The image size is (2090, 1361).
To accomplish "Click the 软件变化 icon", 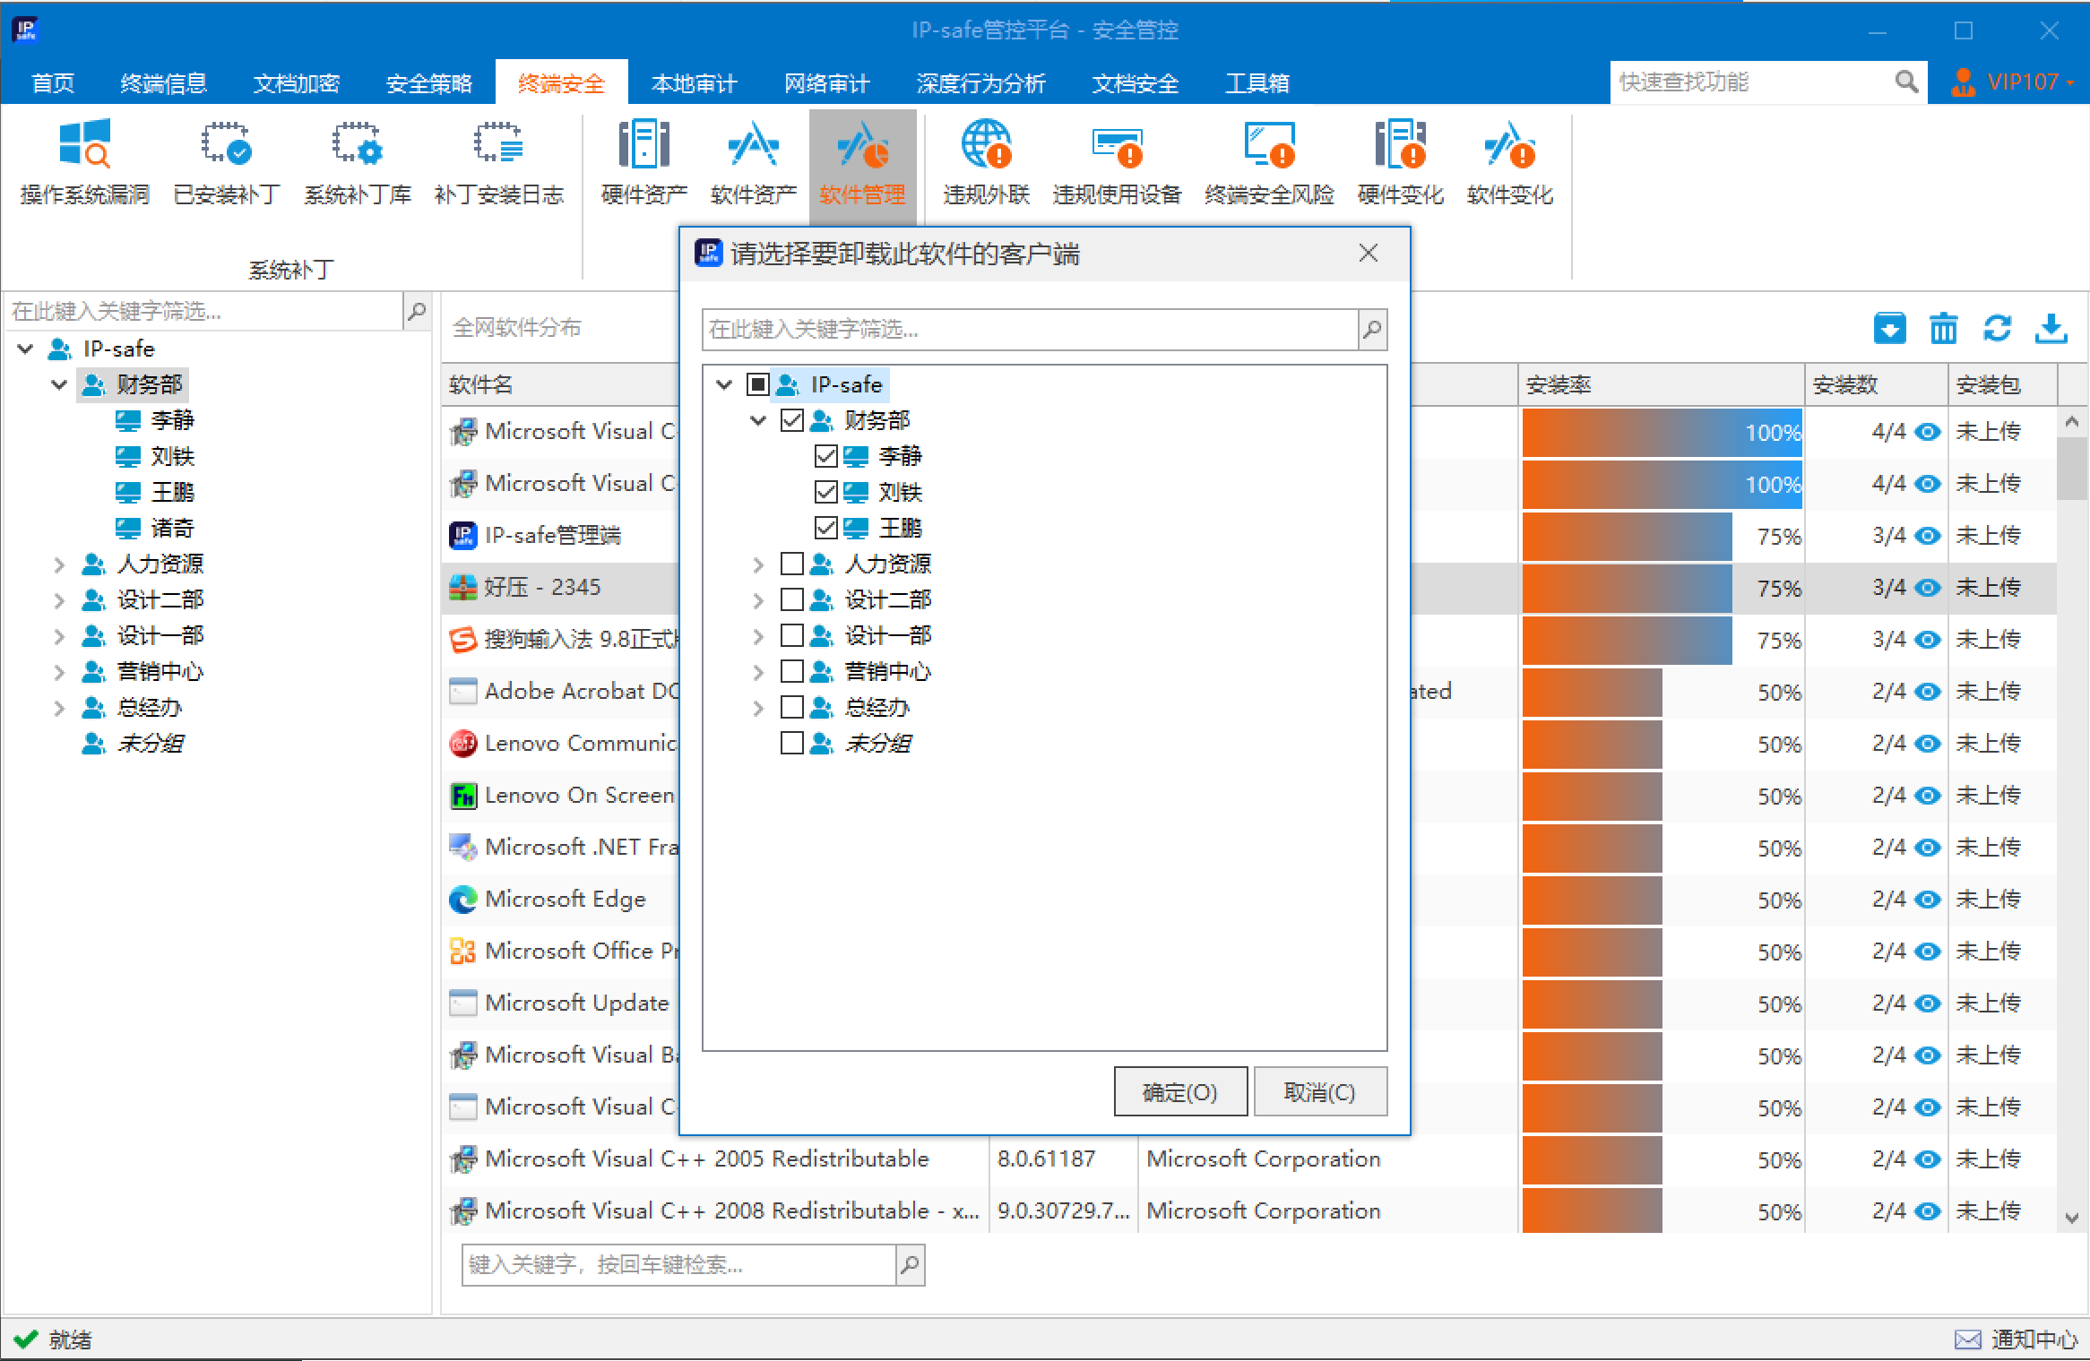I will coord(1509,145).
